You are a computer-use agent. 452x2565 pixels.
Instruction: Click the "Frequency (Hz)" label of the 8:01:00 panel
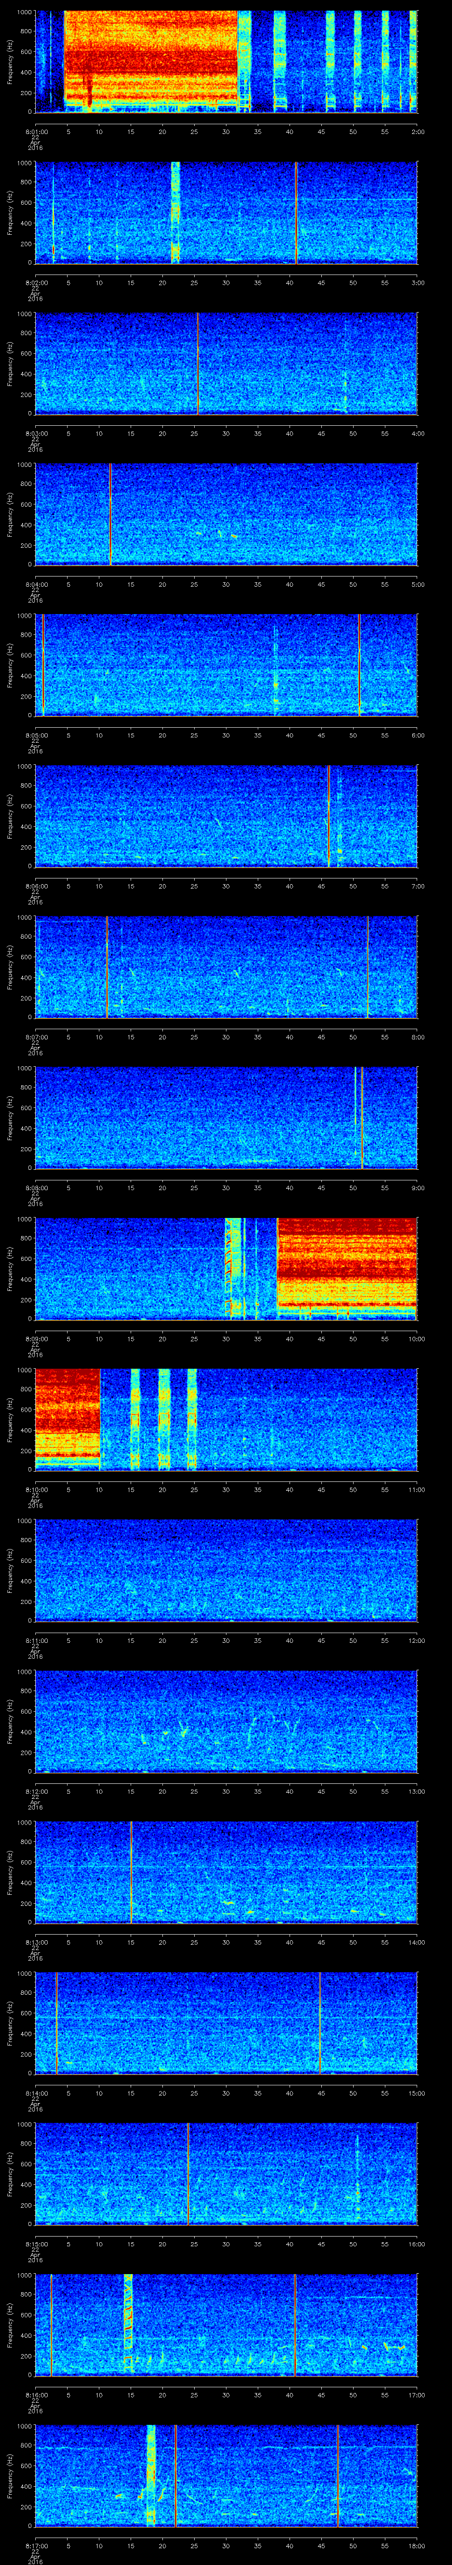tap(11, 62)
